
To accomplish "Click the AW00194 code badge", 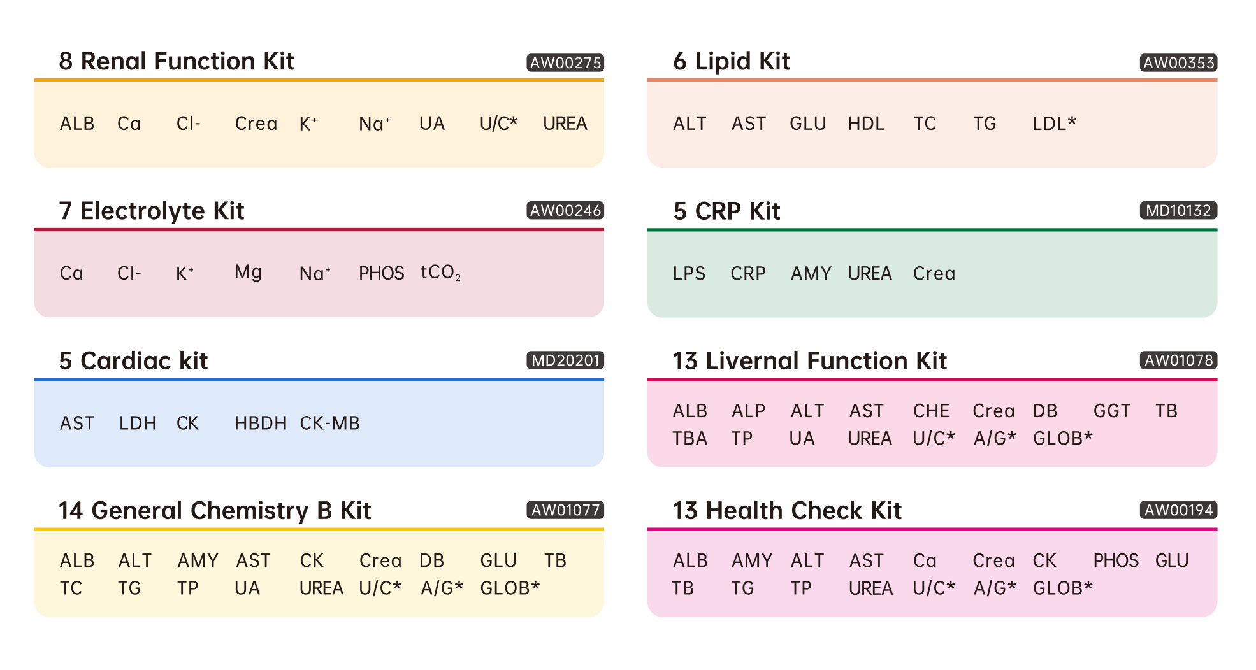I will (x=1178, y=510).
